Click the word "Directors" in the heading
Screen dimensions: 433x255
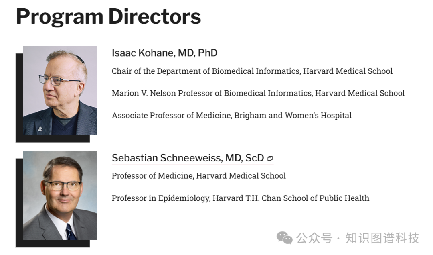(x=155, y=16)
